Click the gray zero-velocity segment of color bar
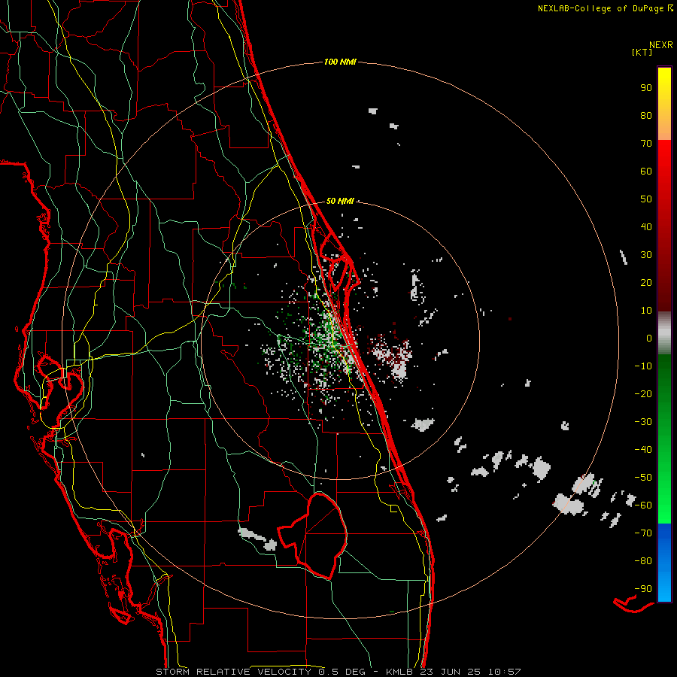 (x=664, y=333)
